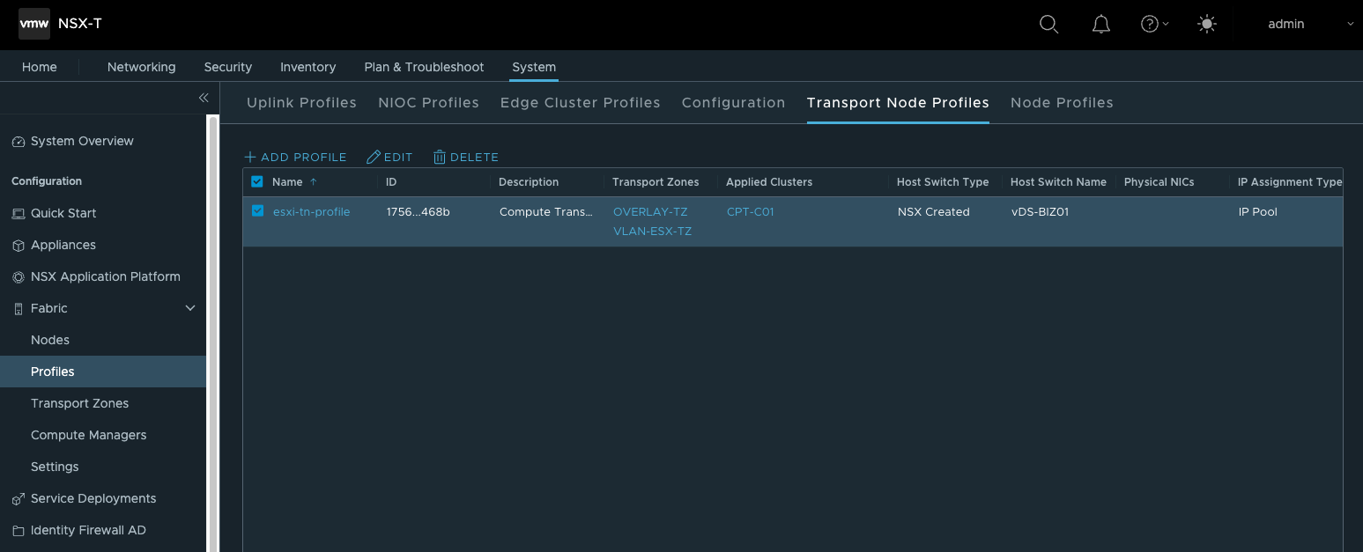Open Service Deployments in sidebar
Viewport: 1363px width, 552px height.
click(93, 498)
